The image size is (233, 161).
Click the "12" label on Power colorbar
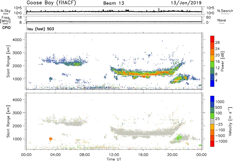pos(217,68)
